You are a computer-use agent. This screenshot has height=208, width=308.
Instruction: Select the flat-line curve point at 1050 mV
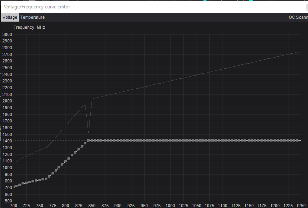pyautogui.click(x=197, y=140)
